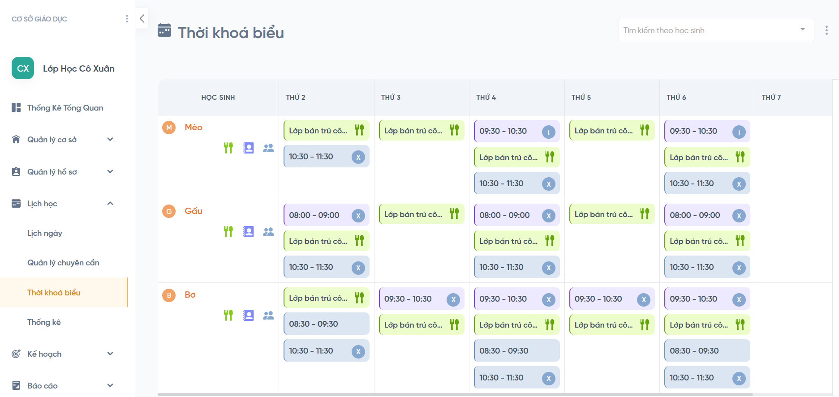Click the Tìm kiếm theo học sinh field
The image size is (839, 397).
708,30
